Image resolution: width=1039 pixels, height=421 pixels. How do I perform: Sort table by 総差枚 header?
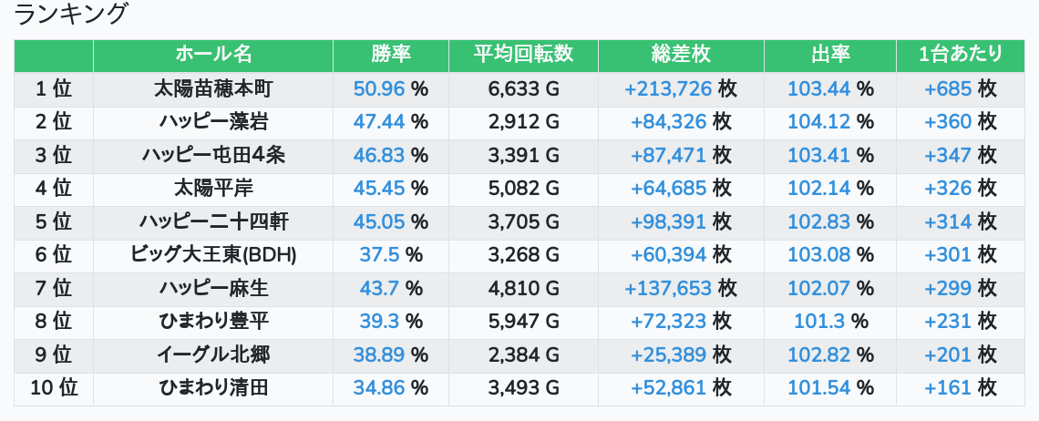pyautogui.click(x=681, y=55)
